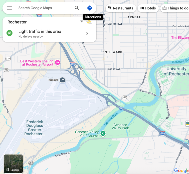
Task: Switch map type via Layers thumbnail
Action: [13, 164]
